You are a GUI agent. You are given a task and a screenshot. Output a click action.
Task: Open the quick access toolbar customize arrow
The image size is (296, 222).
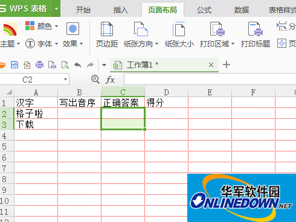104,65
